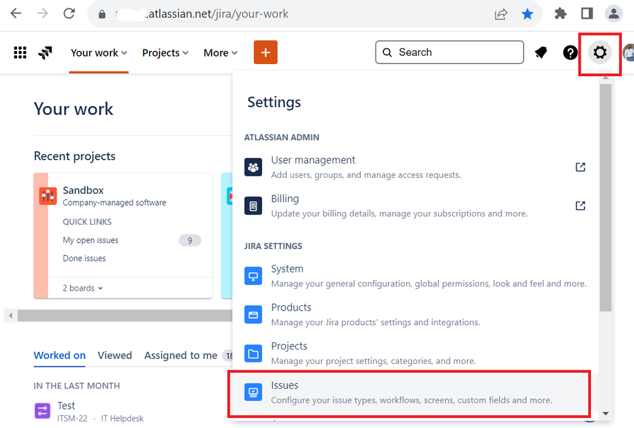Screen dimensions: 634x428
Task: Open the help question mark icon
Action: point(570,53)
